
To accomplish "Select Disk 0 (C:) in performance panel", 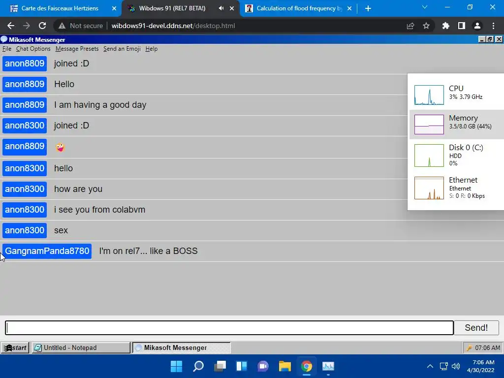I will (x=456, y=155).
